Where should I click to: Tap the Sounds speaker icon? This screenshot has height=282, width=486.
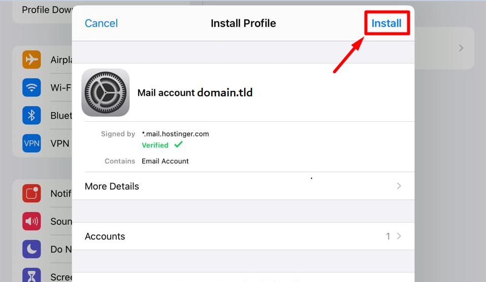click(31, 222)
